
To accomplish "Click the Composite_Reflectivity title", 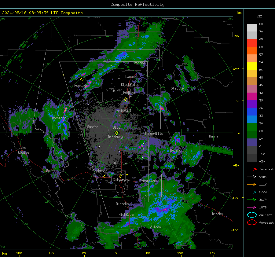I will 137,5.
